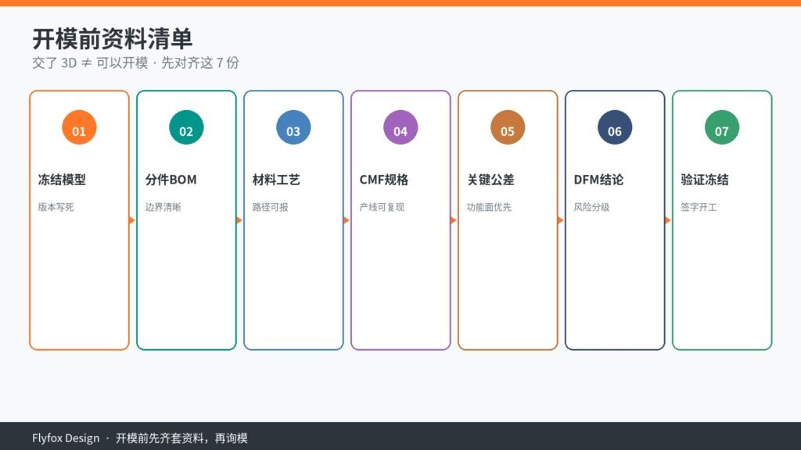Screen dimensions: 801x450
Task: Click footer slogan 开模前先齐套资料，再询模
Action: click(181, 438)
